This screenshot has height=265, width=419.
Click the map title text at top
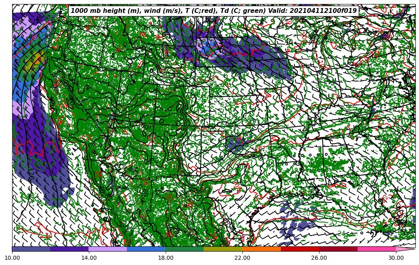[214, 11]
